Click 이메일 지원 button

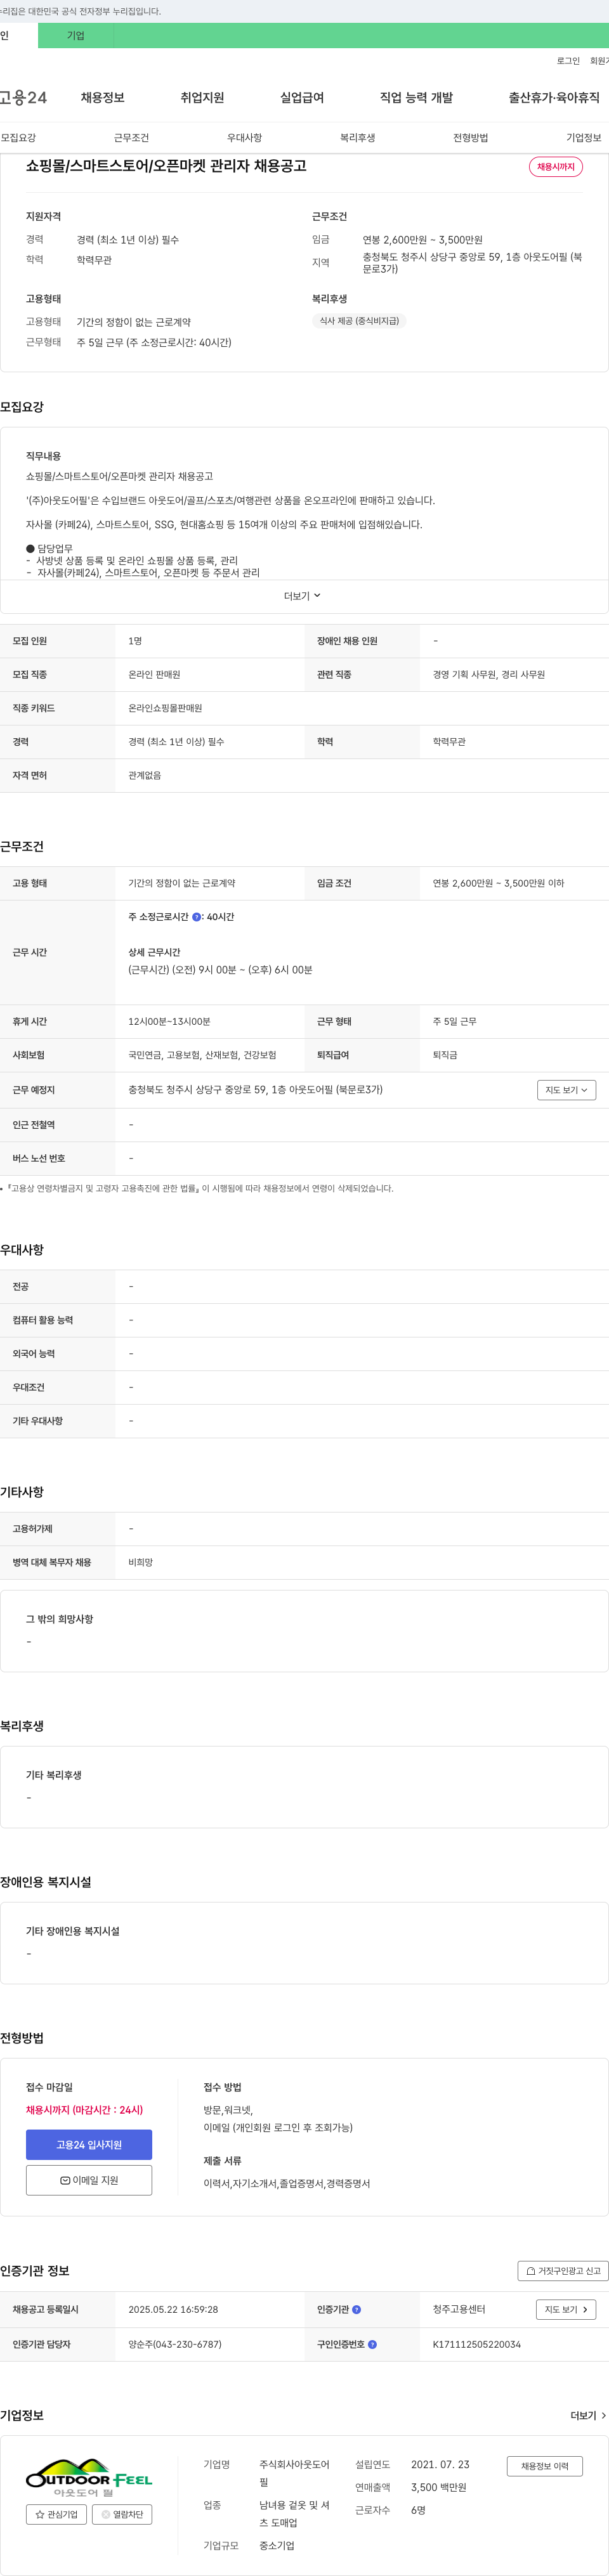point(89,2180)
